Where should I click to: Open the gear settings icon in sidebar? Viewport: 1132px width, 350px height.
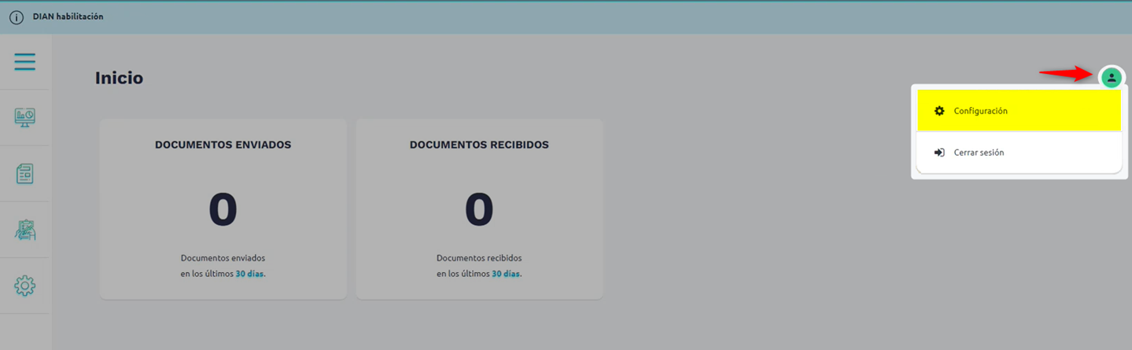point(25,286)
